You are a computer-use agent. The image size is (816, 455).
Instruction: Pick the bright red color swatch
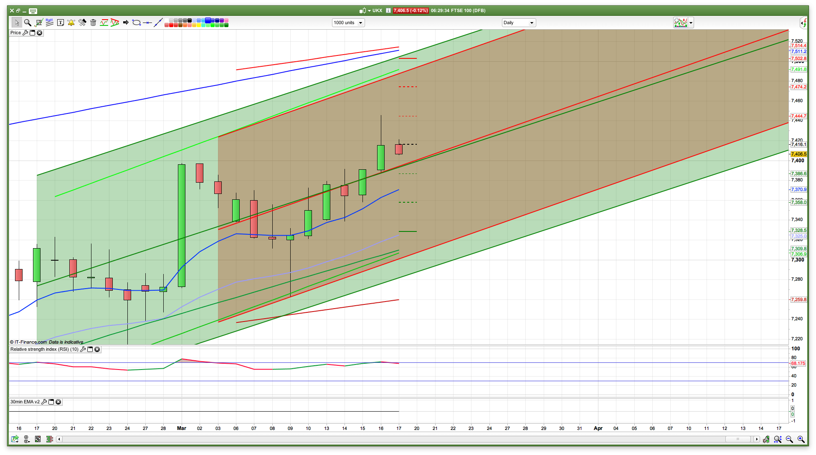(x=171, y=25)
